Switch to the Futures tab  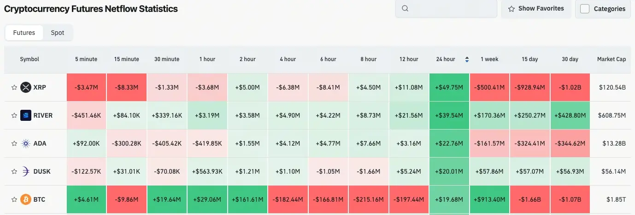24,33
